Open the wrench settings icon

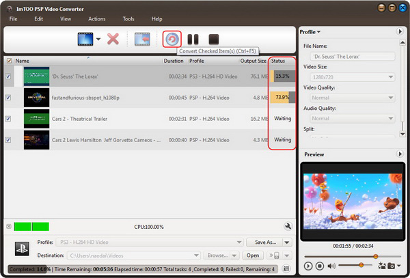click(288, 226)
